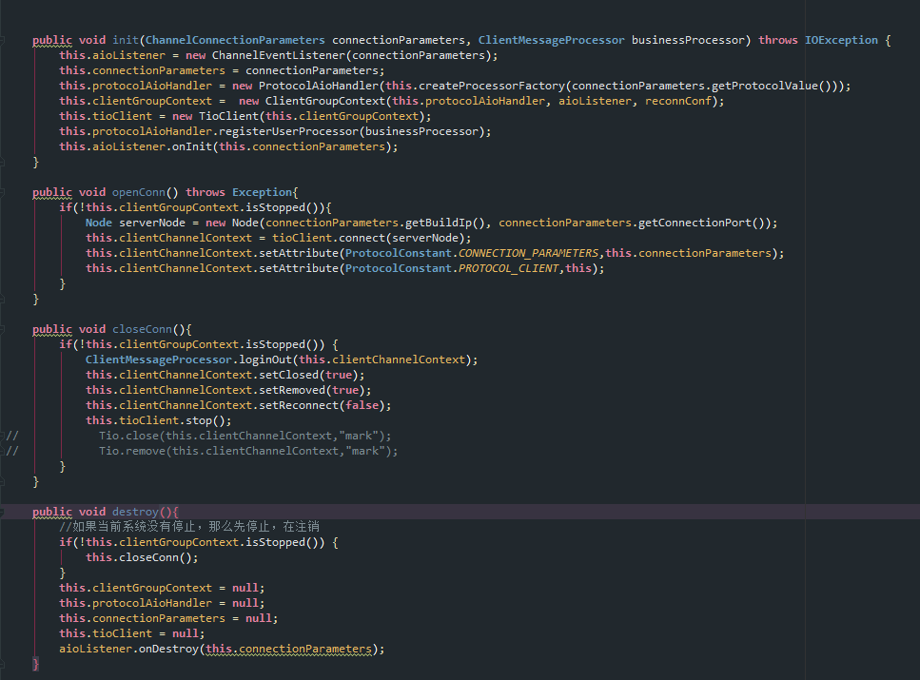
Task: Click Exception in openConn throws clause
Action: 262,192
